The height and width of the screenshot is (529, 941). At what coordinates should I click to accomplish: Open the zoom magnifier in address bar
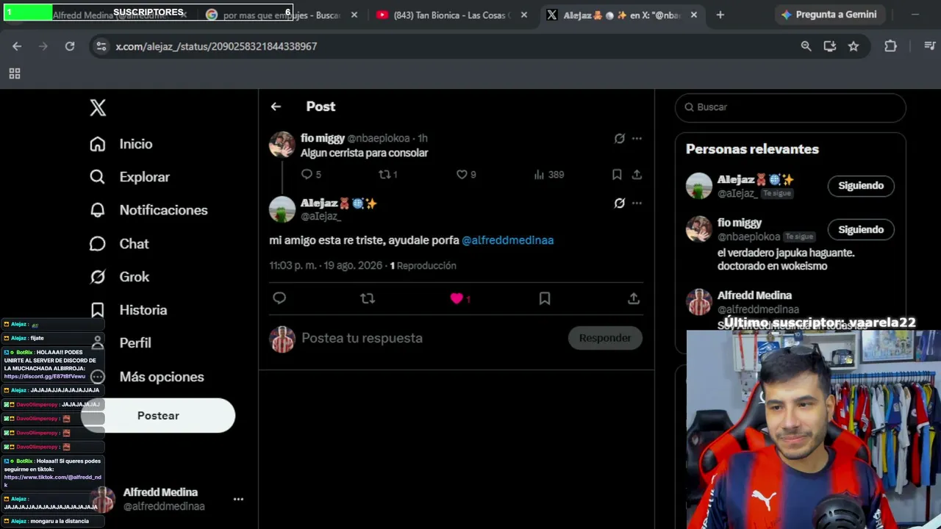[x=806, y=46]
